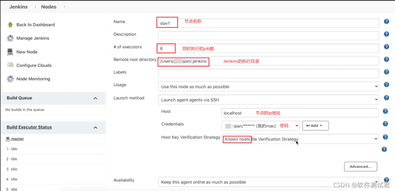The image size is (395, 191).
Task: Open help for the Description field
Action: (386, 34)
